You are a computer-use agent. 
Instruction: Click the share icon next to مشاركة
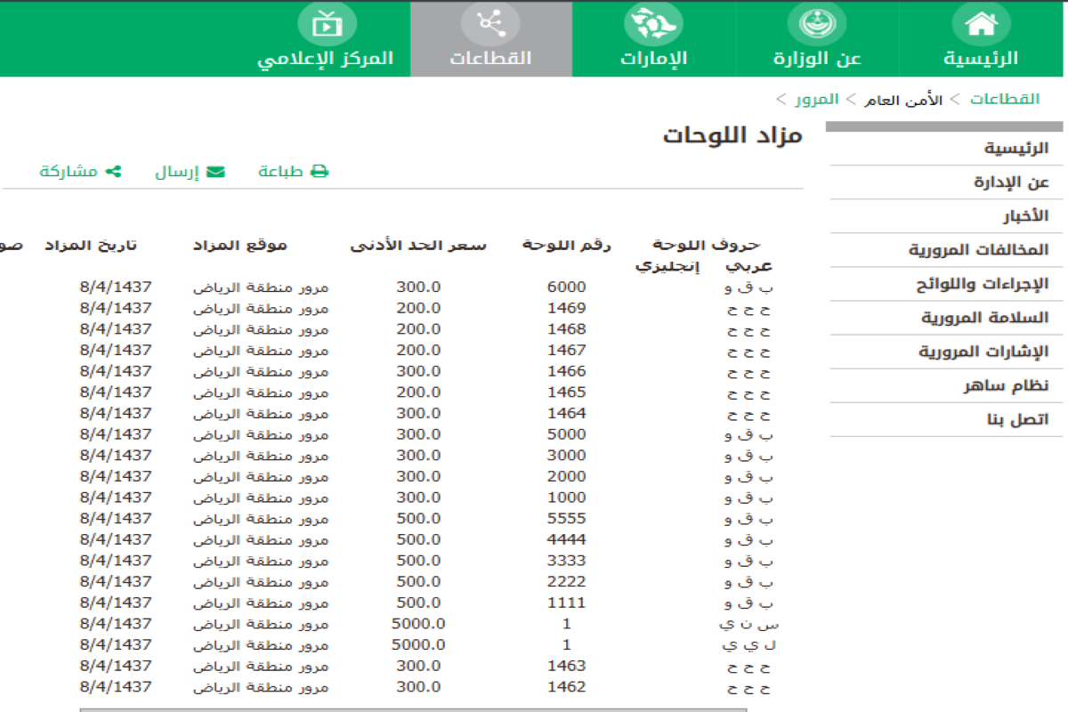113,172
